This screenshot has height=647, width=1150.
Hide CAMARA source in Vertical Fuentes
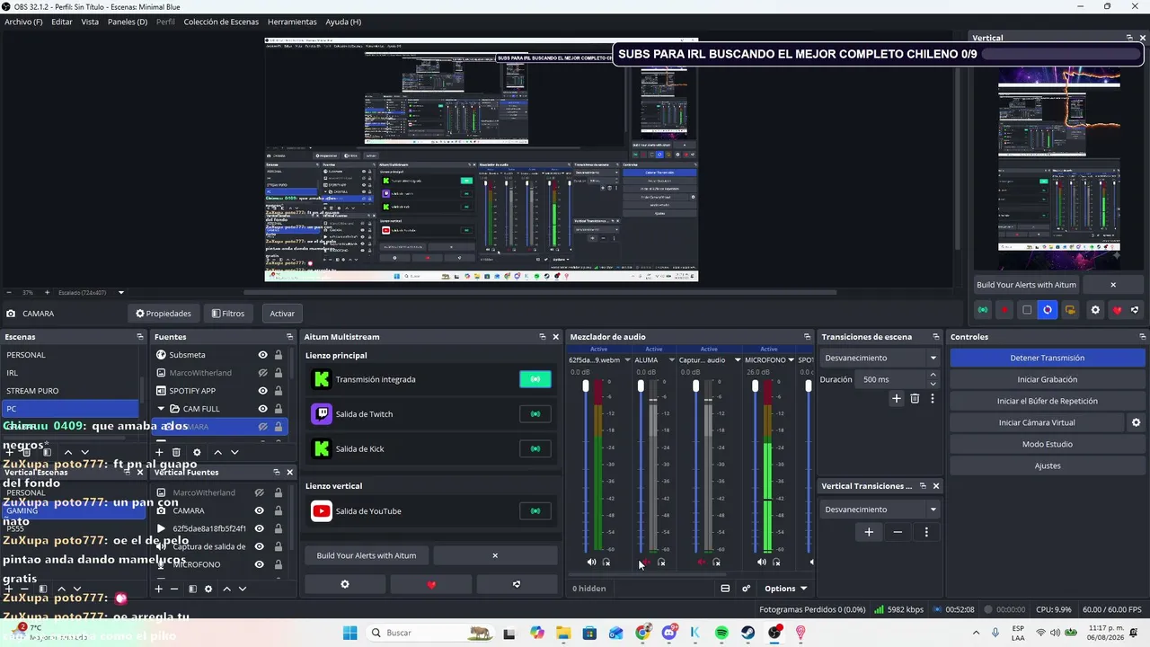coord(259,510)
